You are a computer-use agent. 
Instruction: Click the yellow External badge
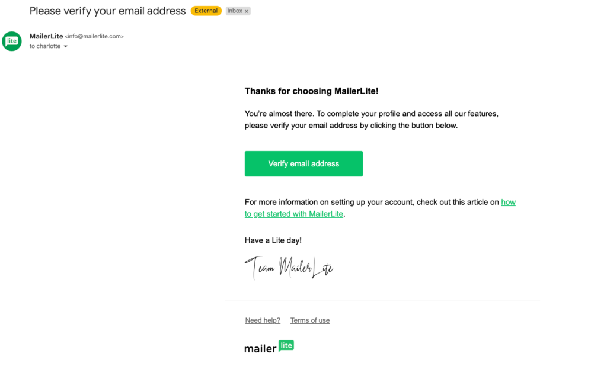pos(206,11)
